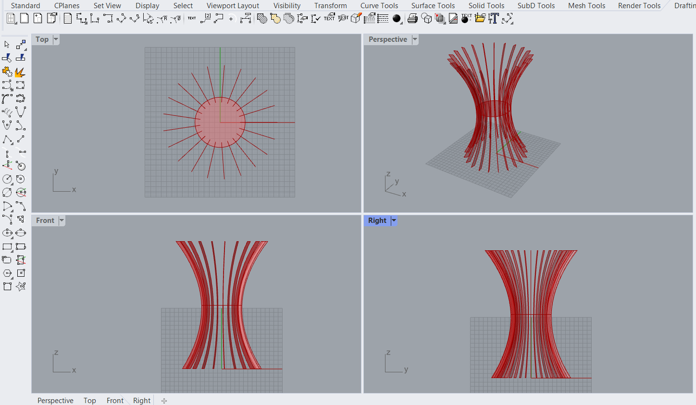
Task: Click the black sphere render icon
Action: pyautogui.click(x=397, y=19)
